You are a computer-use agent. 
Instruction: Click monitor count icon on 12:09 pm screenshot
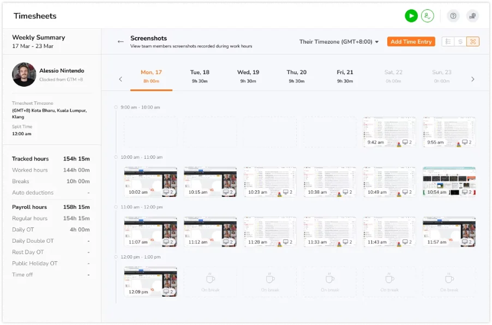[x=169, y=292]
